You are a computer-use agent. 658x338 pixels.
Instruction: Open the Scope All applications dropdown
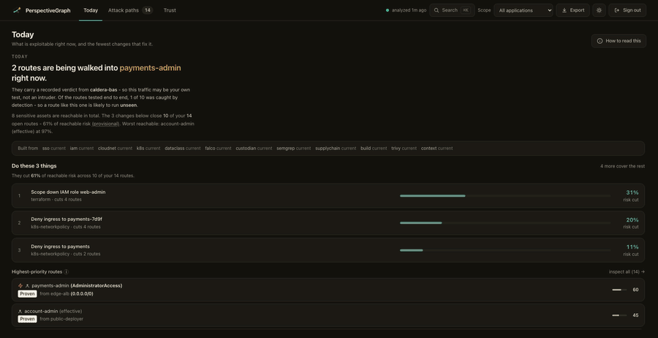(523, 10)
